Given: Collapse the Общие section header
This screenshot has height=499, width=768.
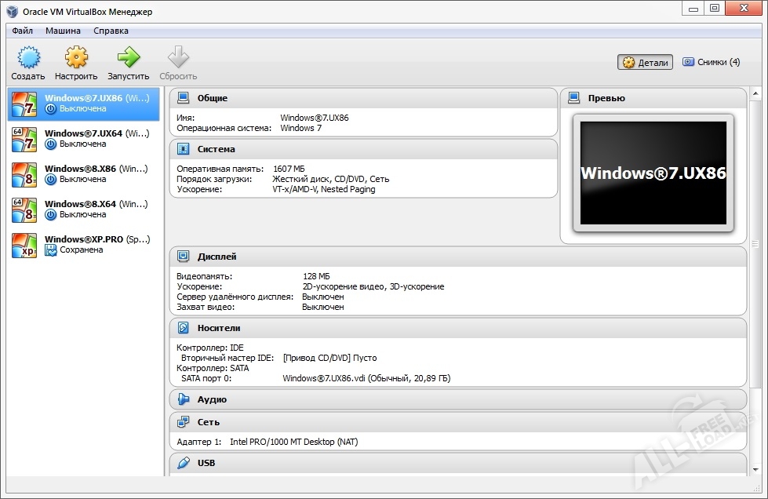Looking at the screenshot, I should [x=212, y=98].
